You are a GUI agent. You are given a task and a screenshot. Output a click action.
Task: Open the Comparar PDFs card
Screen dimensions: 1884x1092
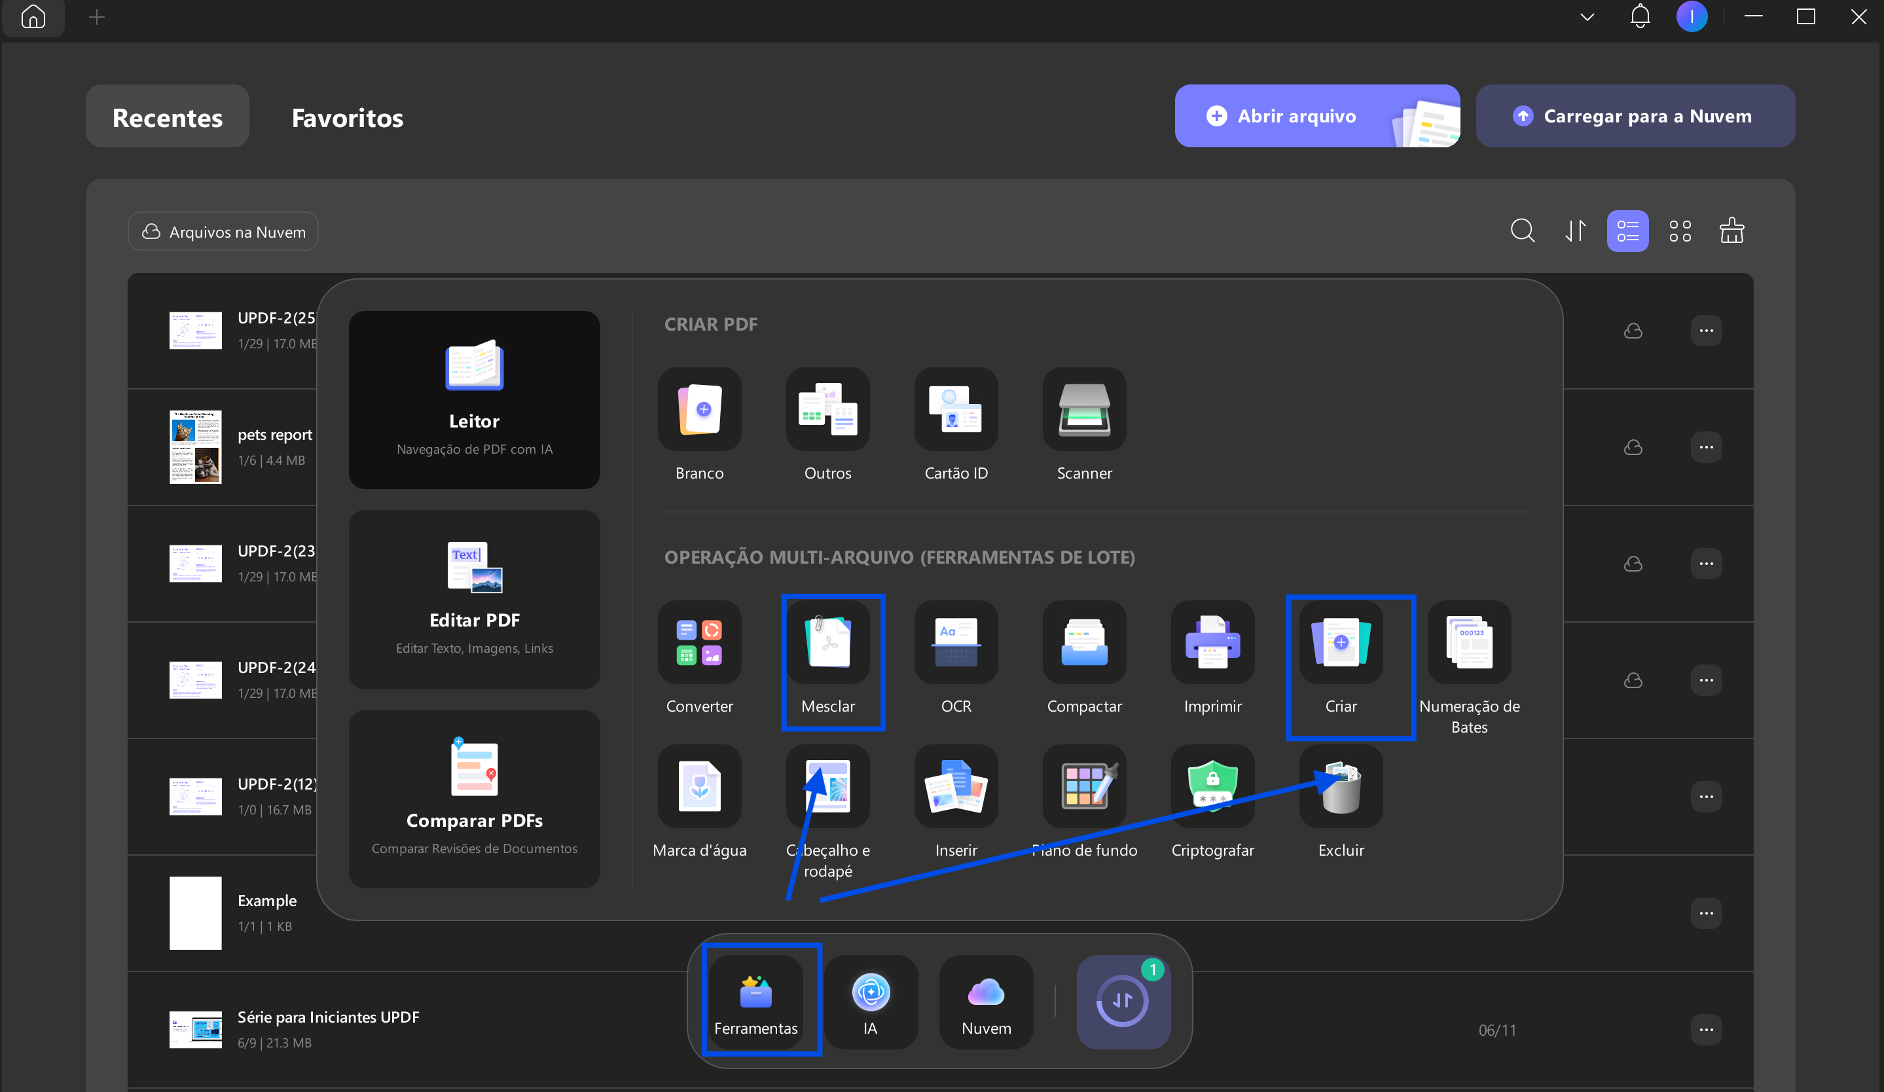(474, 799)
